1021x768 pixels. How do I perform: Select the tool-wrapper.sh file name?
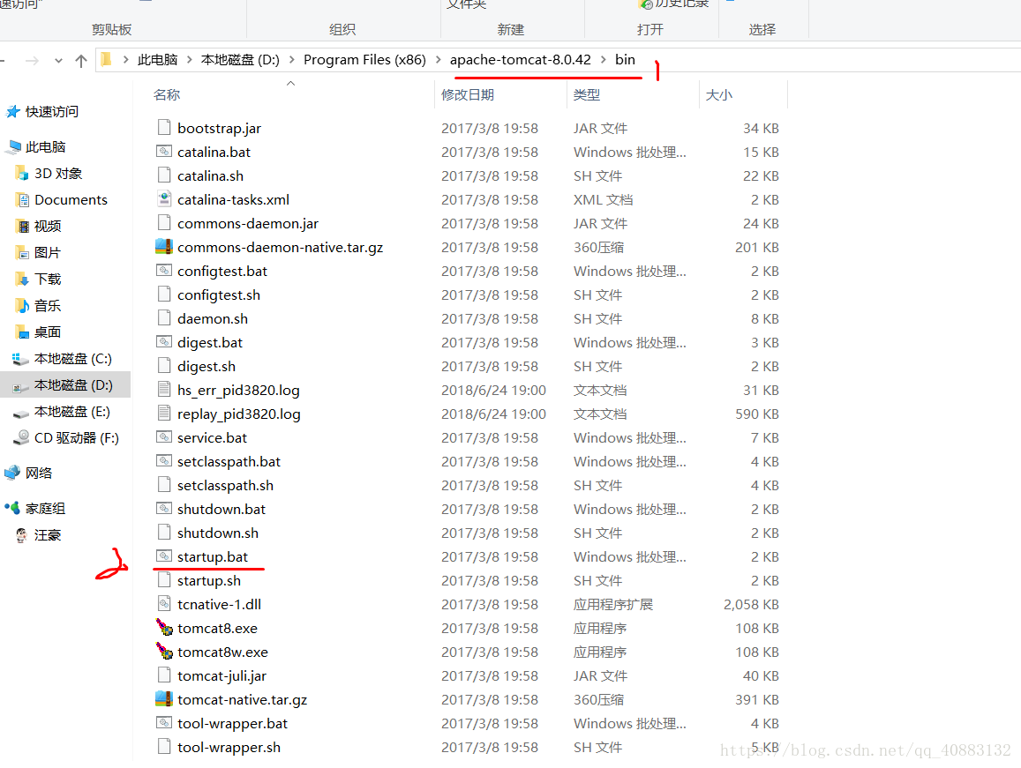229,747
